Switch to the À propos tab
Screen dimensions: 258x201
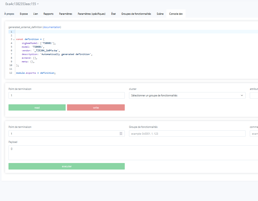pos(9,14)
